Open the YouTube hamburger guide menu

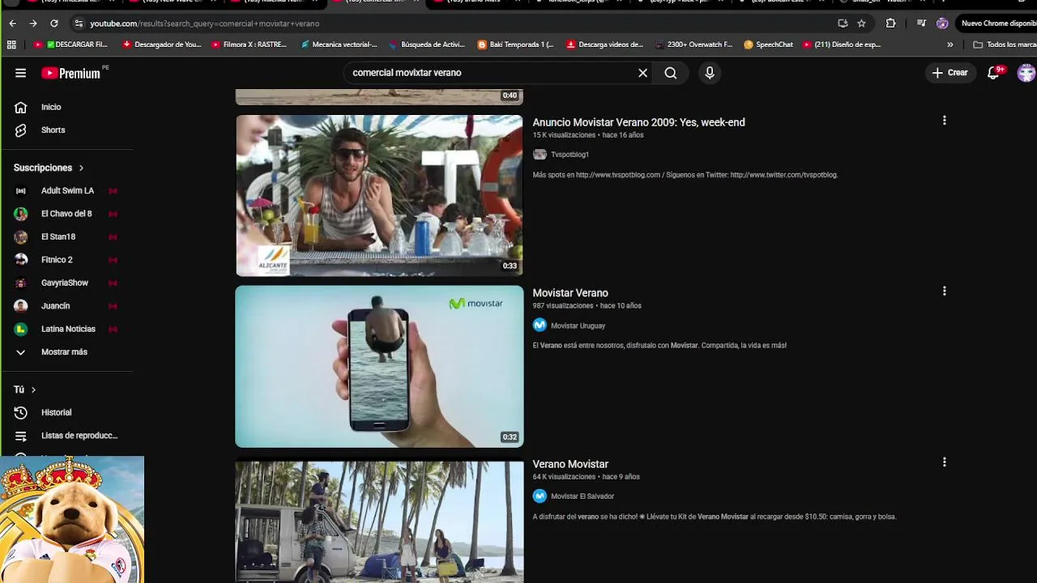[20, 73]
